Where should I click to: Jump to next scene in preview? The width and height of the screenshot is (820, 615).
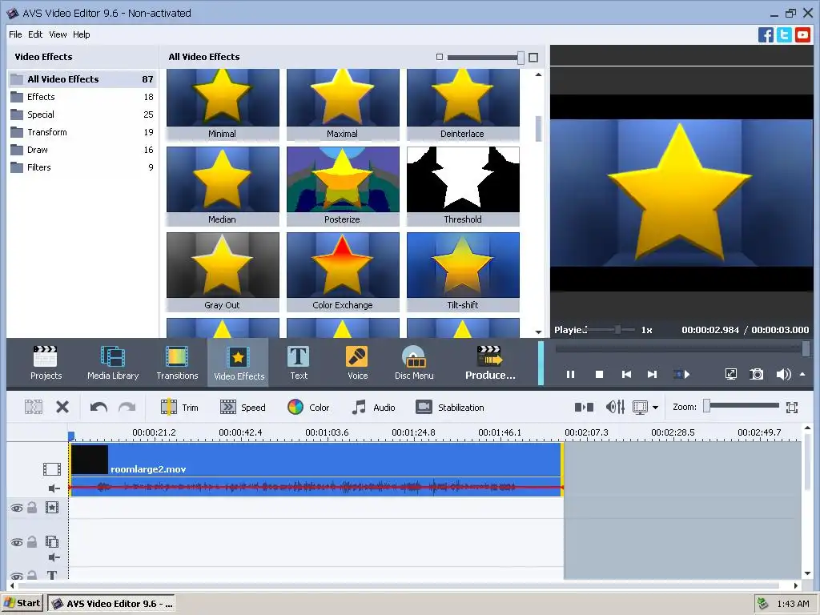point(681,375)
